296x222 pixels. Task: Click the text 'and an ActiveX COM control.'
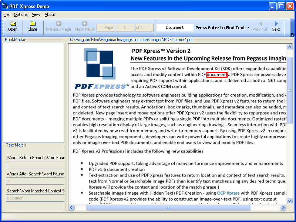(159, 87)
